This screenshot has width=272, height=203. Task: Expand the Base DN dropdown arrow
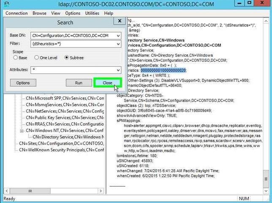(118, 36)
